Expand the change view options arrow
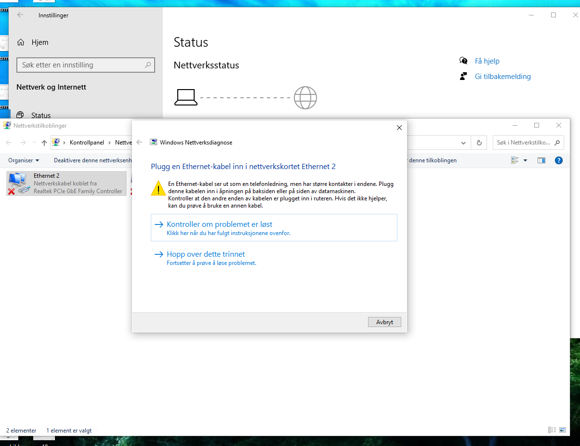 click(x=525, y=160)
